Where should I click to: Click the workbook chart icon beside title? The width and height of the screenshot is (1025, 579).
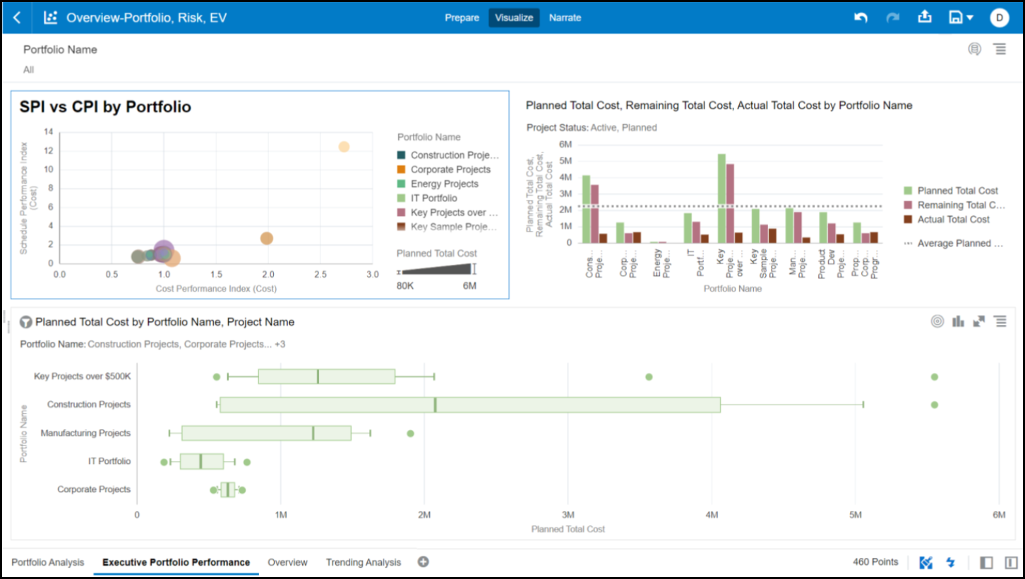click(x=50, y=18)
